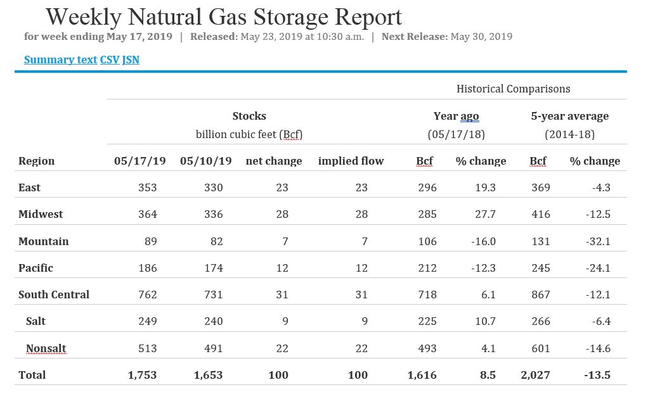Select the Midwest region row label

(x=41, y=214)
